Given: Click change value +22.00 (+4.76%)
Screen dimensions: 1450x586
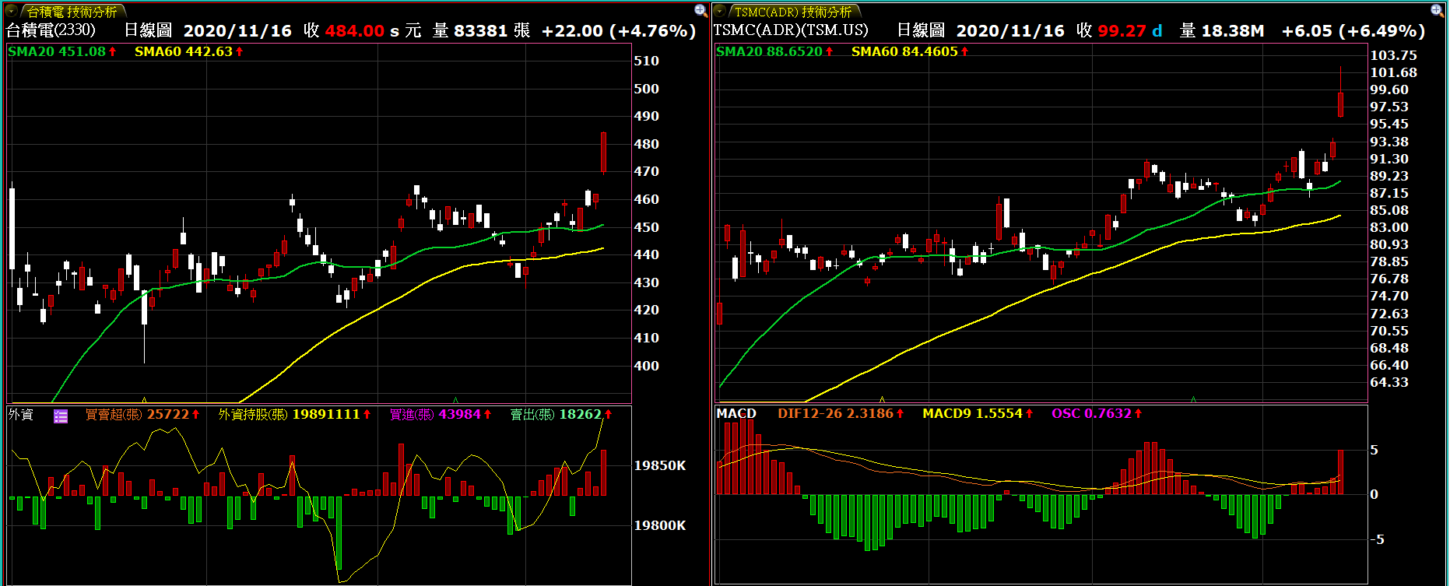Looking at the screenshot, I should [619, 31].
